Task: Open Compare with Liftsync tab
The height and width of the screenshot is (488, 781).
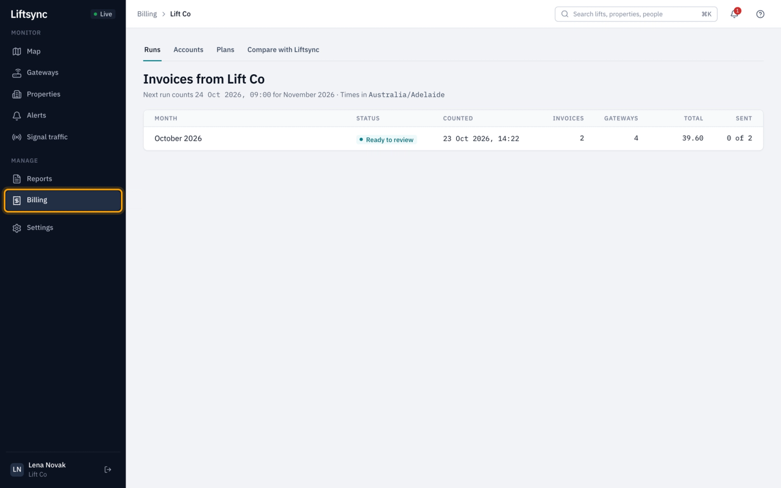Action: 283,50
